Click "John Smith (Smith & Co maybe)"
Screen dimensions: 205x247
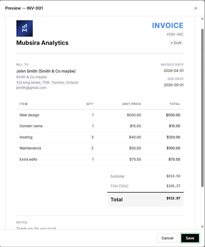click(46, 71)
